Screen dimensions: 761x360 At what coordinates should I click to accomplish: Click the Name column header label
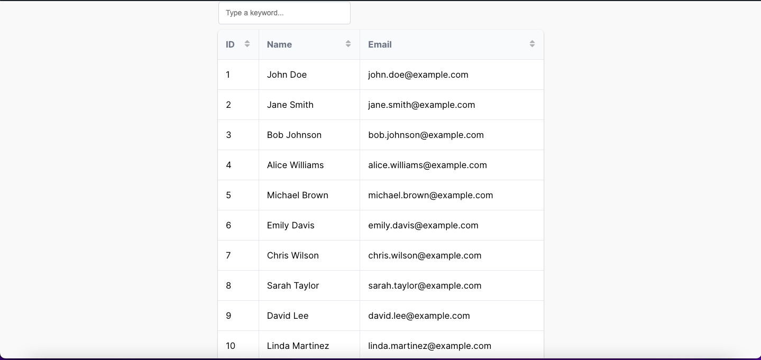(279, 44)
